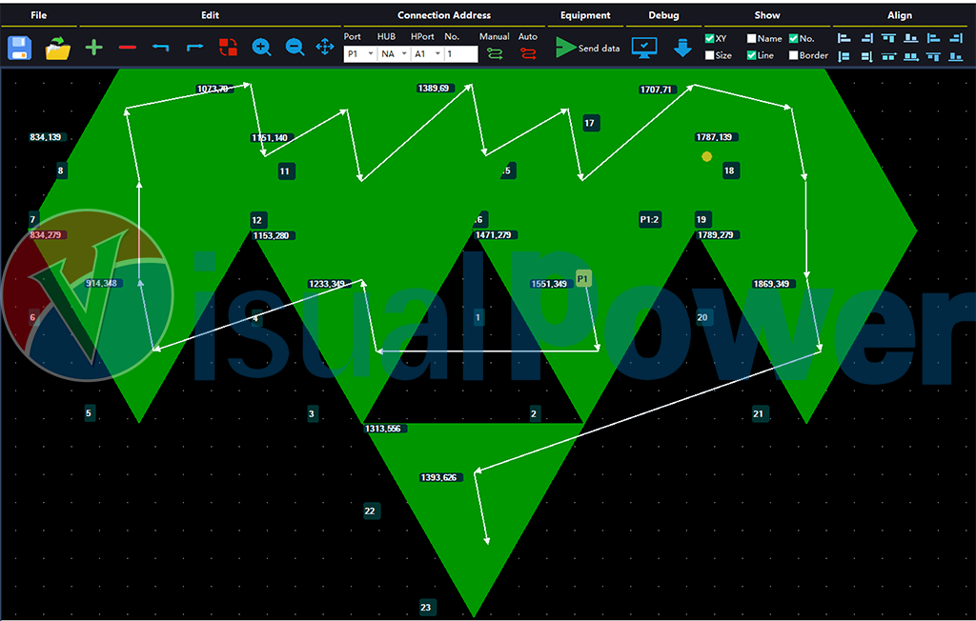976x621 pixels.
Task: Select the yellow dot on the canvas
Action: pos(706,157)
